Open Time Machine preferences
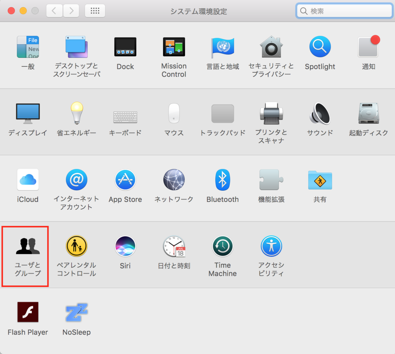 click(223, 246)
